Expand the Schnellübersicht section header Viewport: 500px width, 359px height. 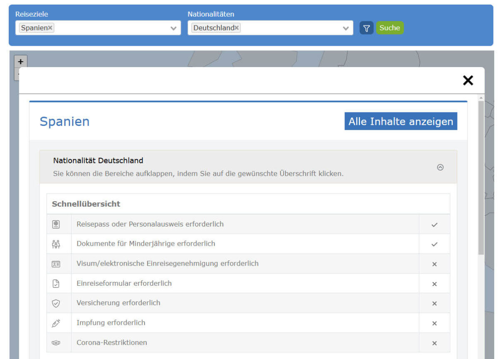86,204
